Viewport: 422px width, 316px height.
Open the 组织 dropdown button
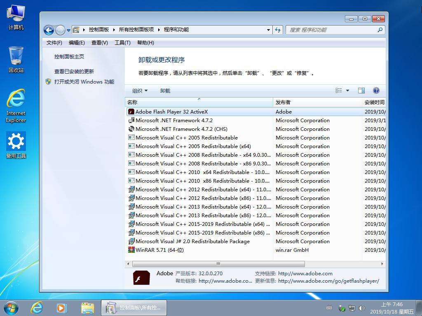tap(140, 91)
